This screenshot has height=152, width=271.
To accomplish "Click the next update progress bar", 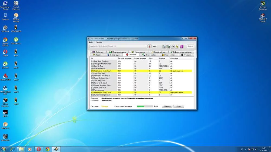I will [x=144, y=106].
